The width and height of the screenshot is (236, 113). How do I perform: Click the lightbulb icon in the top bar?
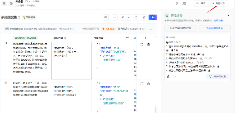coord(177,3)
